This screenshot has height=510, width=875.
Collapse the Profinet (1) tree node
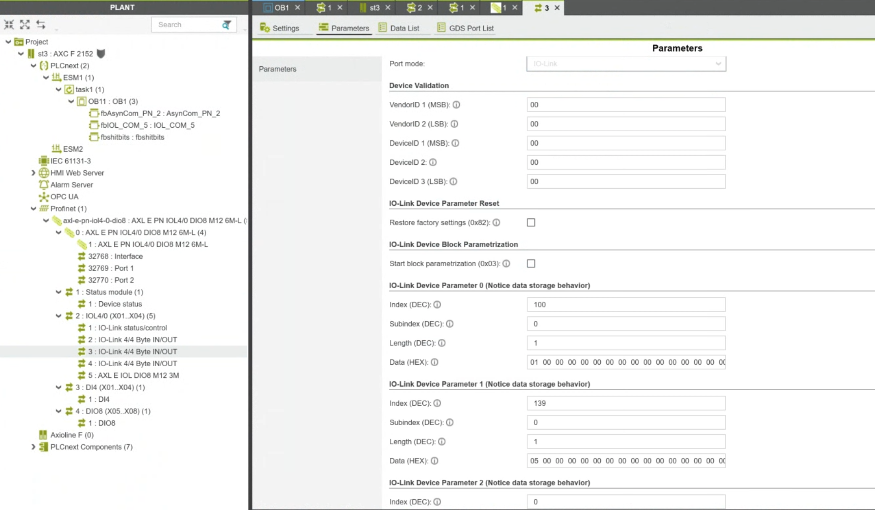click(33, 209)
